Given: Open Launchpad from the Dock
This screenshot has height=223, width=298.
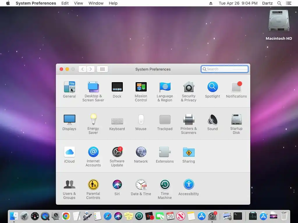Looking at the screenshot, I should coord(24,216).
